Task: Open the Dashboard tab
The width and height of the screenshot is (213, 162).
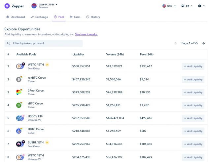Action: tap(16, 17)
